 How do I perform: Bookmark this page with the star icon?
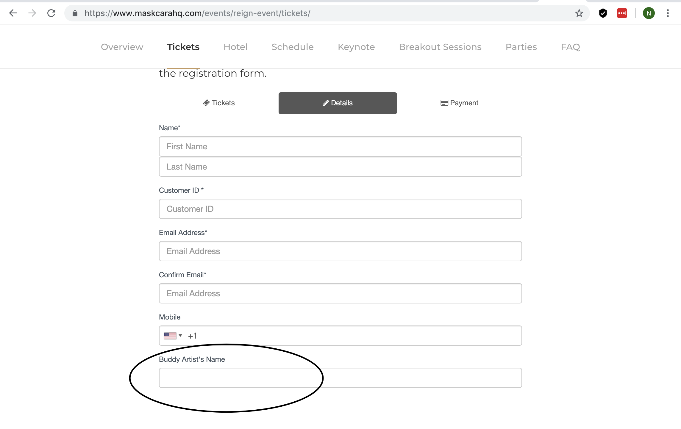coord(579,13)
